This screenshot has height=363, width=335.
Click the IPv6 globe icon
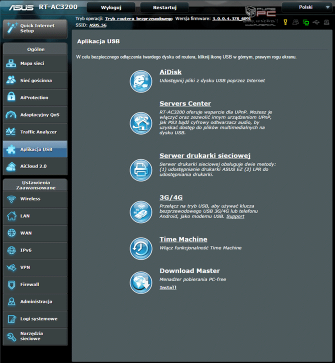click(x=11, y=250)
